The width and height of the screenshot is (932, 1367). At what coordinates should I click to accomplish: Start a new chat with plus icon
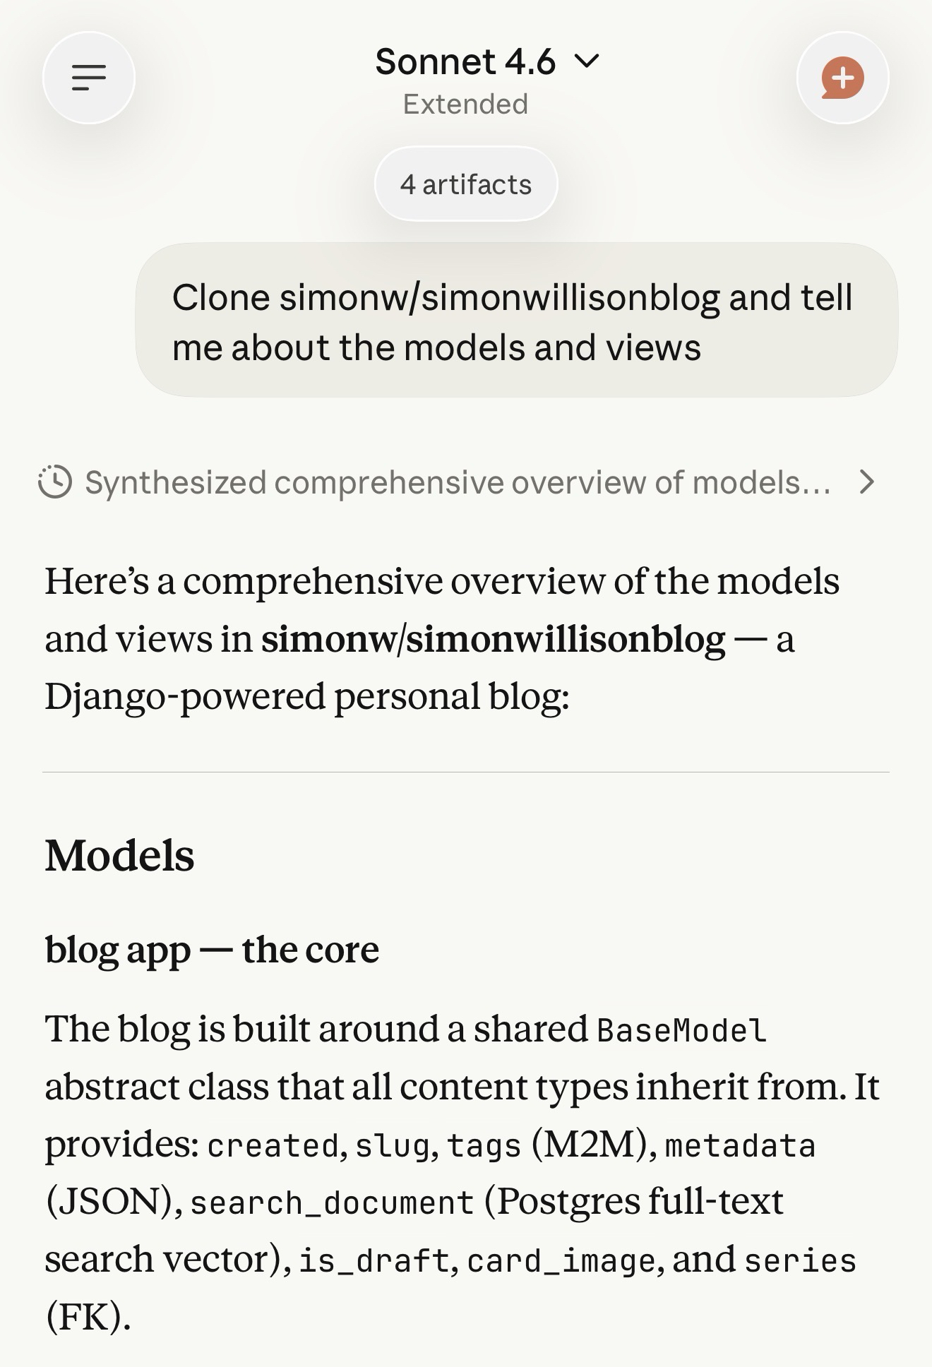842,78
